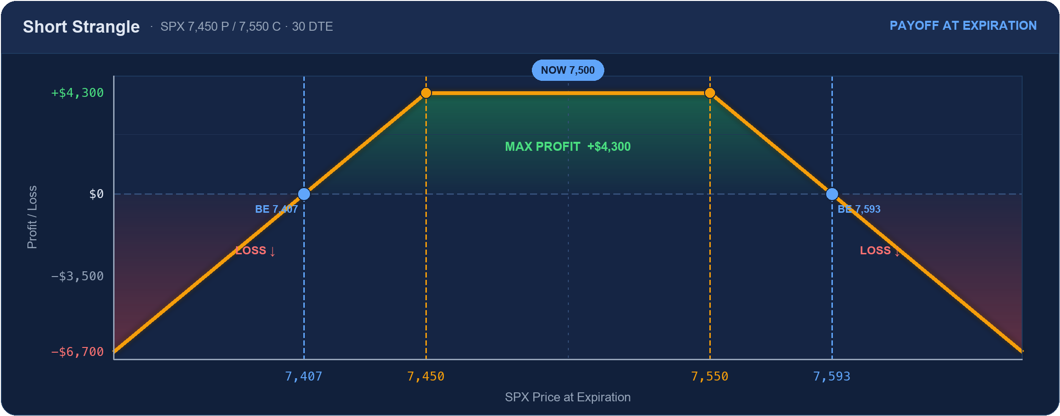Click the orange 7,450 put strike marker

click(426, 93)
